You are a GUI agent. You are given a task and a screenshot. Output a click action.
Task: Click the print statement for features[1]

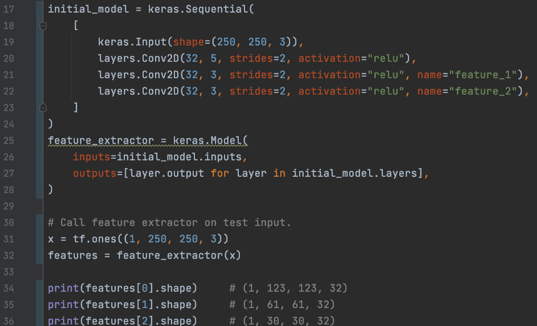coord(122,305)
